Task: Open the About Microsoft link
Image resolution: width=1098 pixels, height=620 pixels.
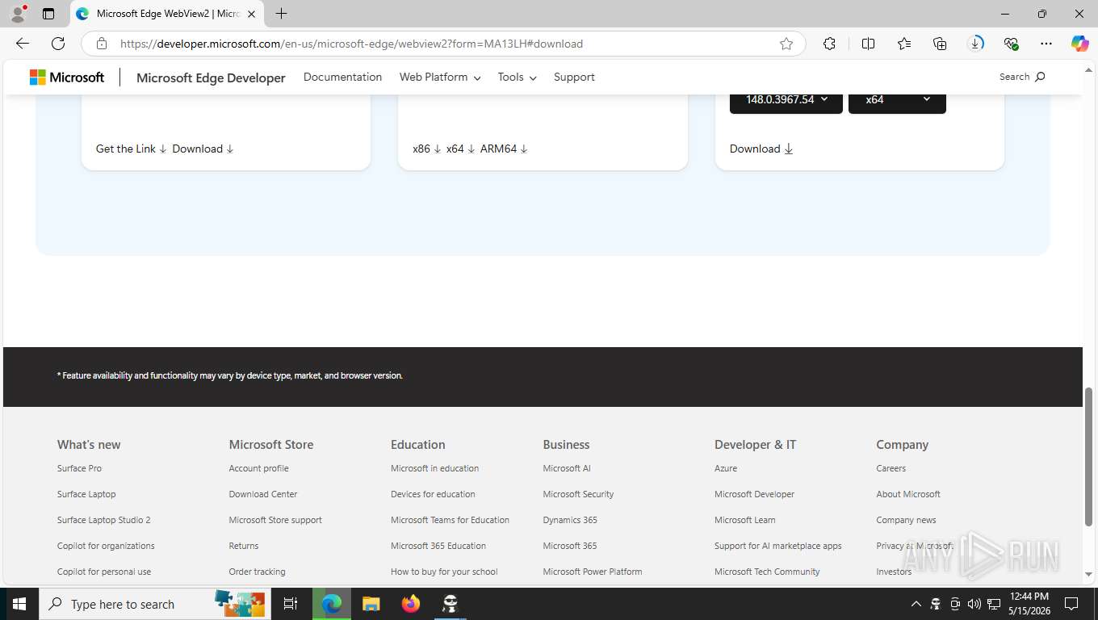Action: (x=908, y=494)
